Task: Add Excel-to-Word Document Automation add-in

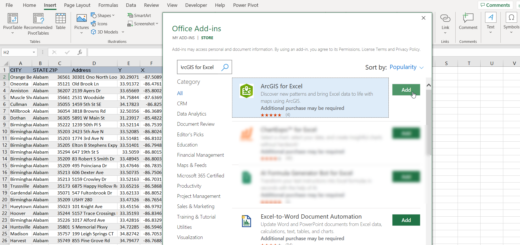Action: coord(406,220)
